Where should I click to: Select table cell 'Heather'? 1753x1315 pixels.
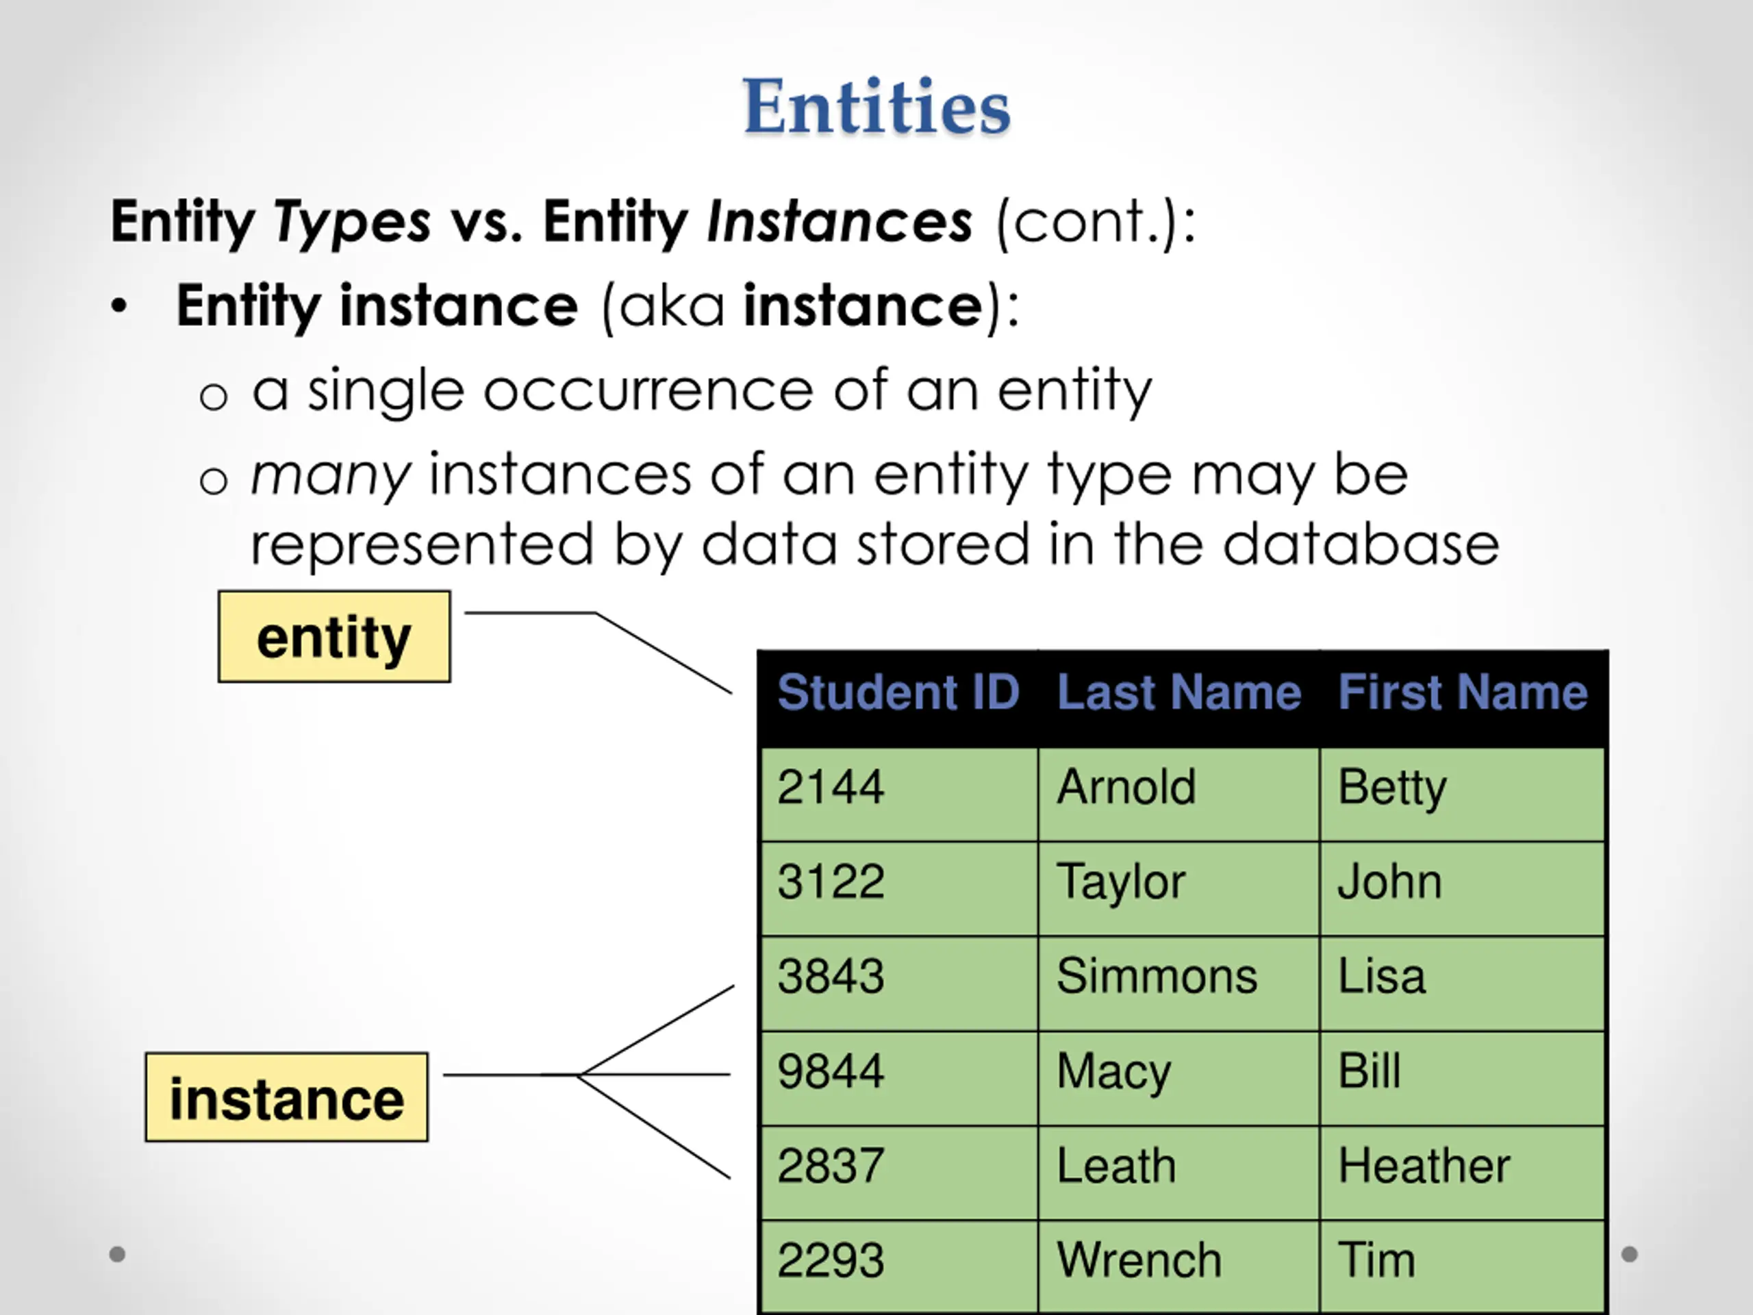point(1463,1173)
